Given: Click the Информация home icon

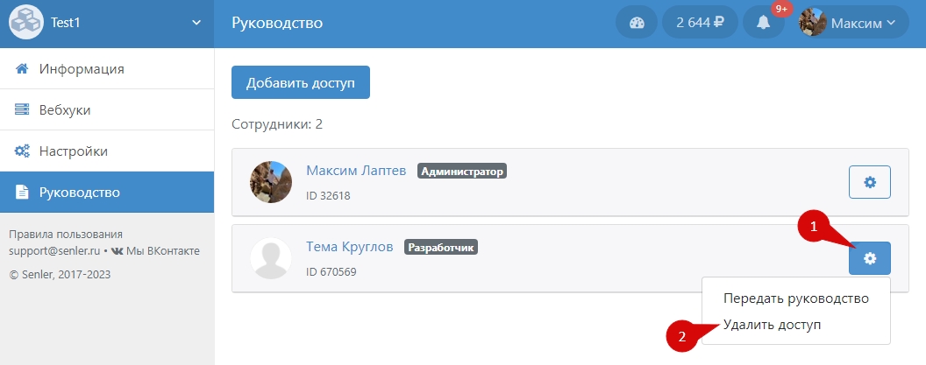Looking at the screenshot, I should click(23, 68).
